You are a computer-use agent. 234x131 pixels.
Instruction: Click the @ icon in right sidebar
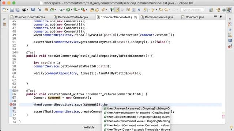click(x=230, y=30)
